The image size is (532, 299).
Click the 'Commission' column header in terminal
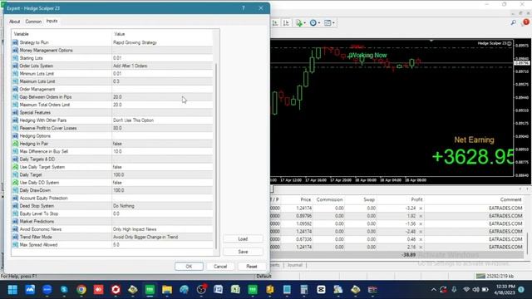coord(329,199)
